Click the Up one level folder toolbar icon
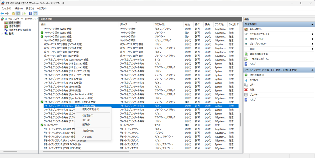Viewport: 315px width, 158px height. 13,13
